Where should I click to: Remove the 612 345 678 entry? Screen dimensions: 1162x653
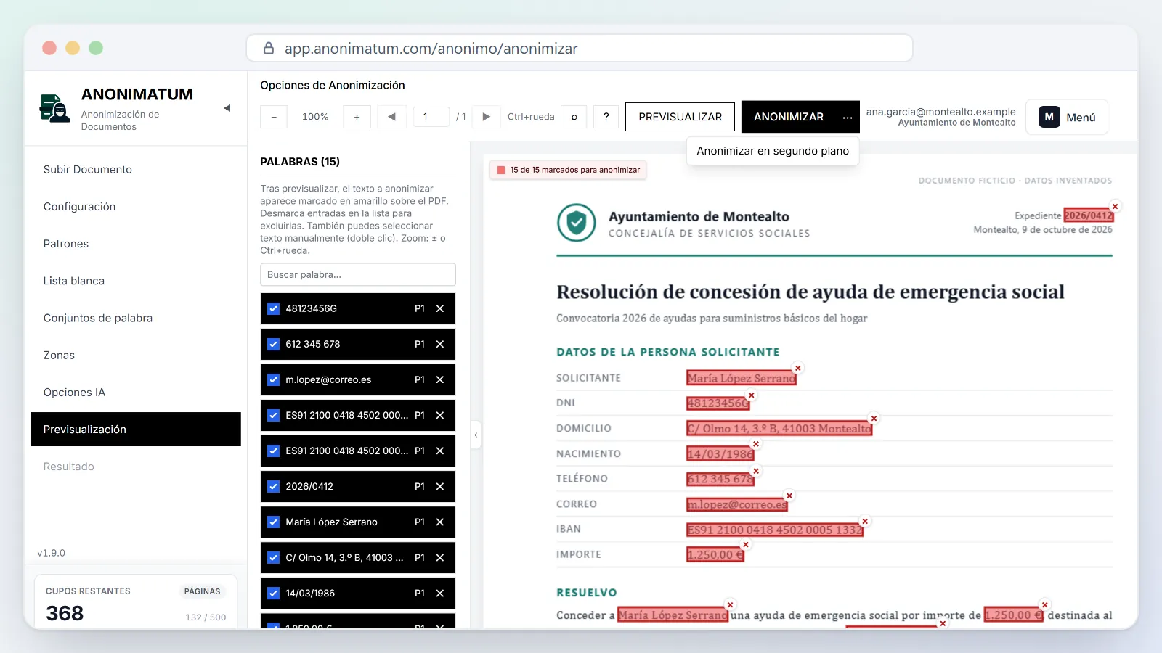point(440,344)
